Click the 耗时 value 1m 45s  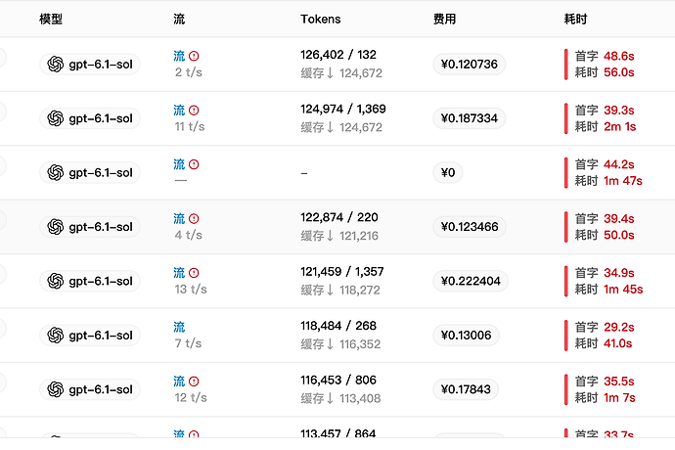click(623, 290)
